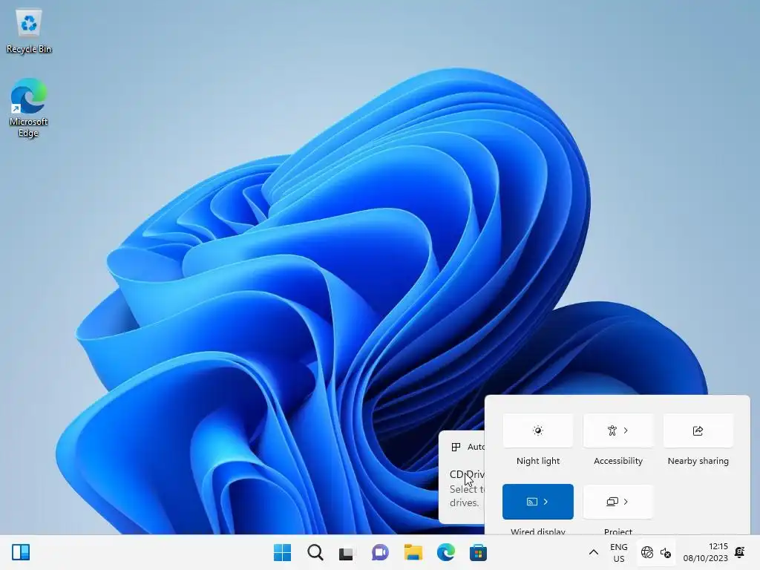
Task: Select the Microsoft Edge desktop shortcut
Action: (x=29, y=108)
